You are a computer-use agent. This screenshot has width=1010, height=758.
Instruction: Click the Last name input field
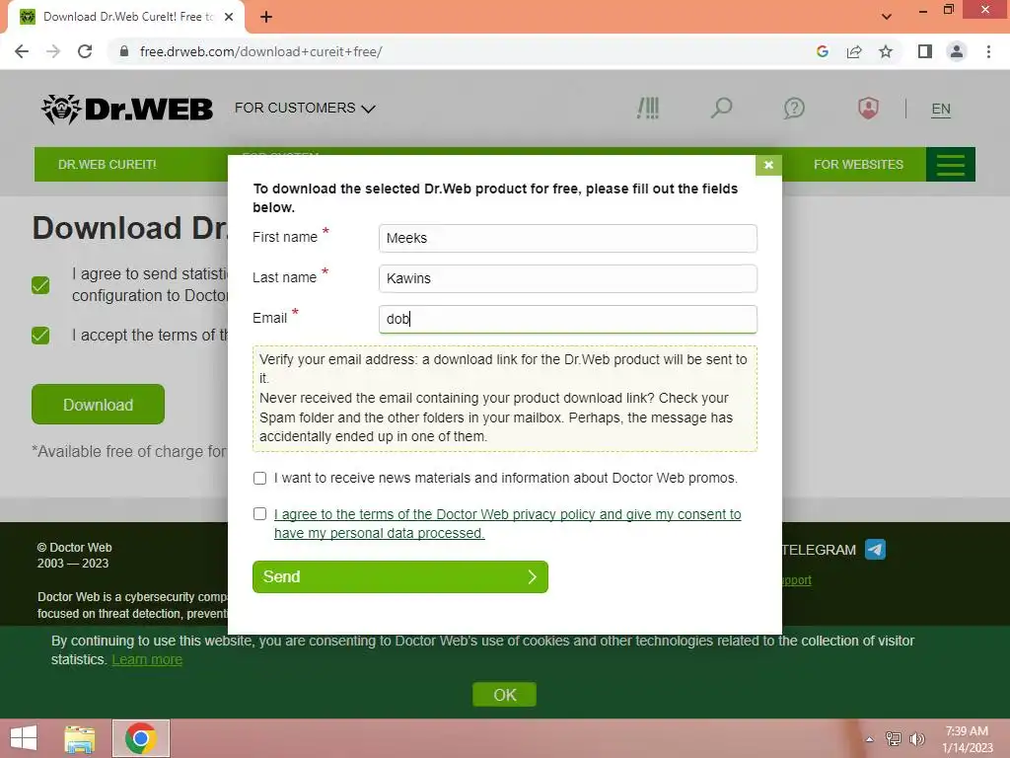567,278
